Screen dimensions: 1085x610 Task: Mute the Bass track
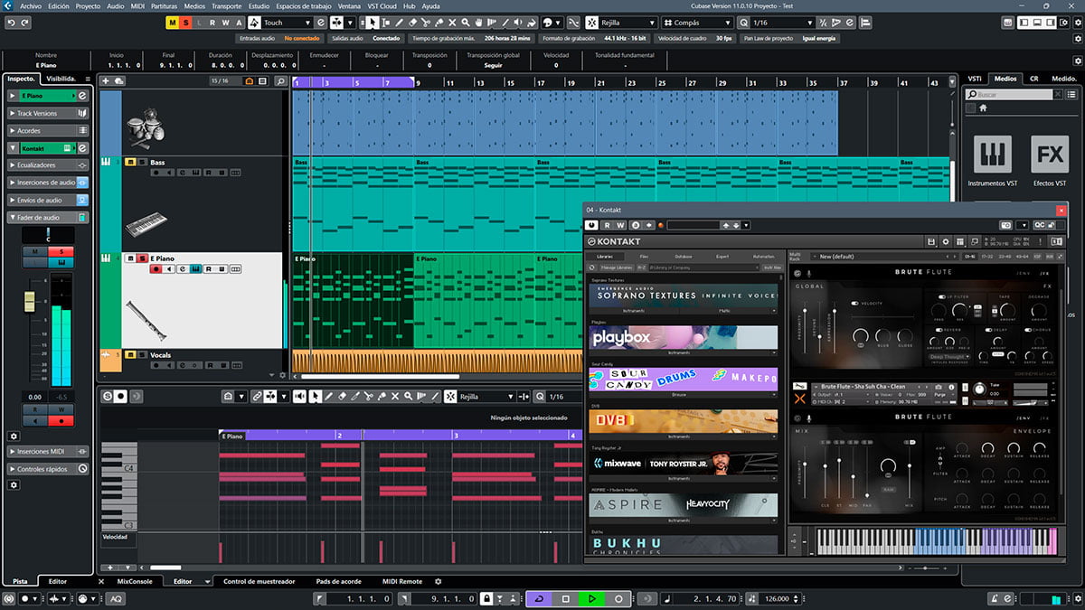click(x=130, y=162)
